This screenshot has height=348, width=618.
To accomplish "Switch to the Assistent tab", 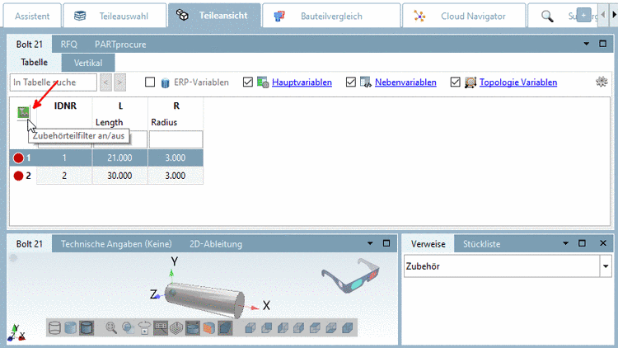I will click(32, 16).
